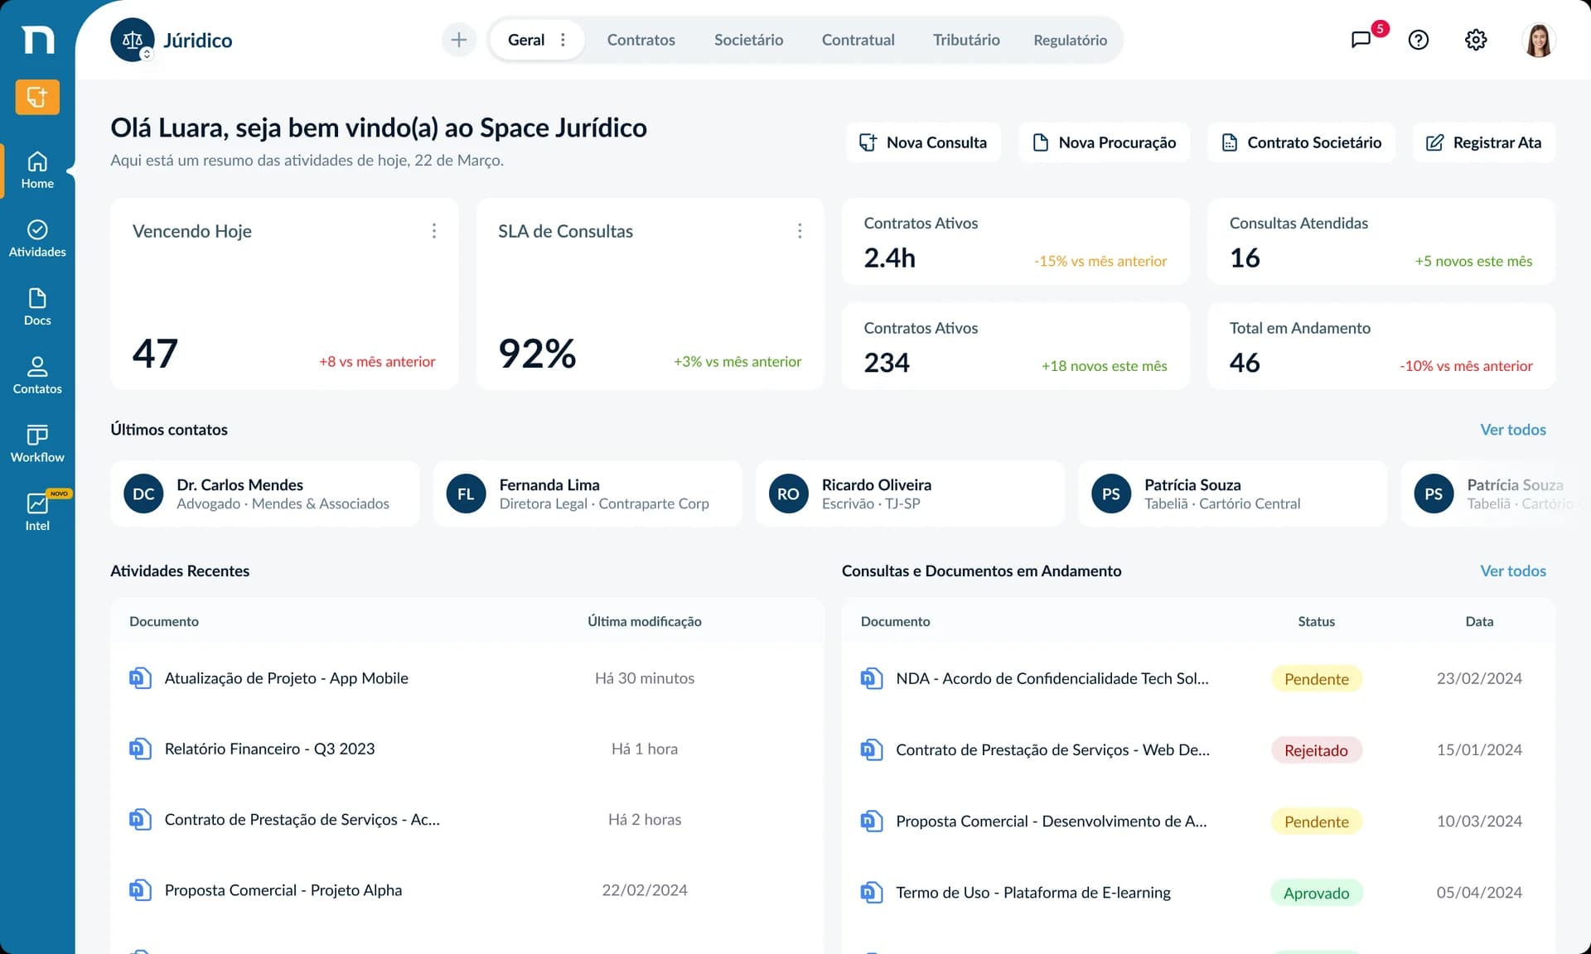The width and height of the screenshot is (1591, 954).
Task: Click the Jurídico space scales icon
Action: click(x=133, y=40)
